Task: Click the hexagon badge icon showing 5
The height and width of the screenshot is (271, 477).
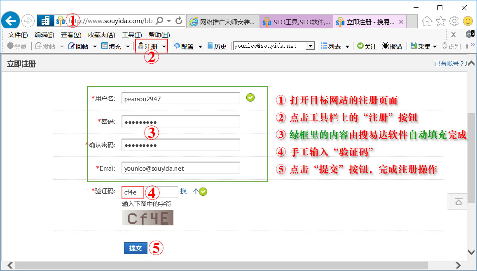Action: pyautogui.click(x=470, y=34)
